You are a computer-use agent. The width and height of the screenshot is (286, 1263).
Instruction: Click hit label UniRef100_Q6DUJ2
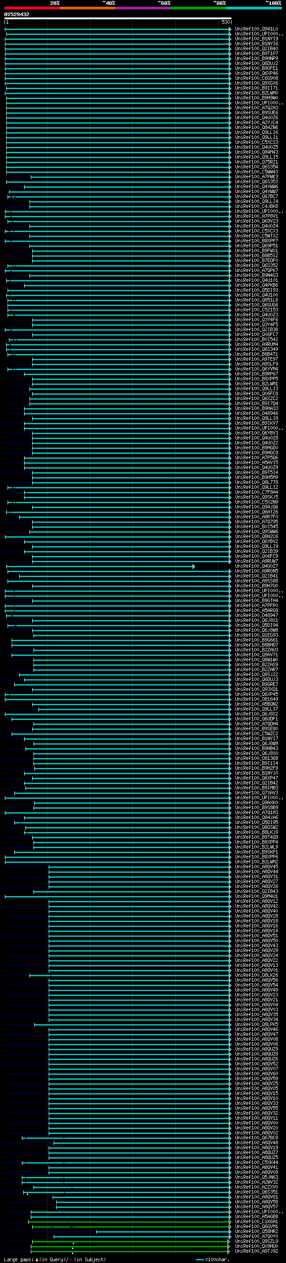click(257, 63)
